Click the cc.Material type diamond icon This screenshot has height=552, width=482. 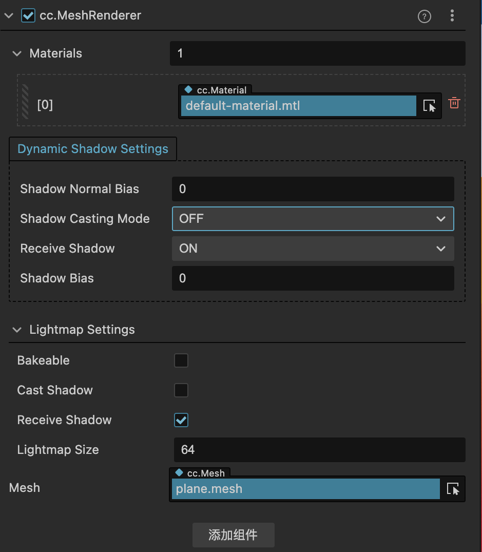point(188,89)
